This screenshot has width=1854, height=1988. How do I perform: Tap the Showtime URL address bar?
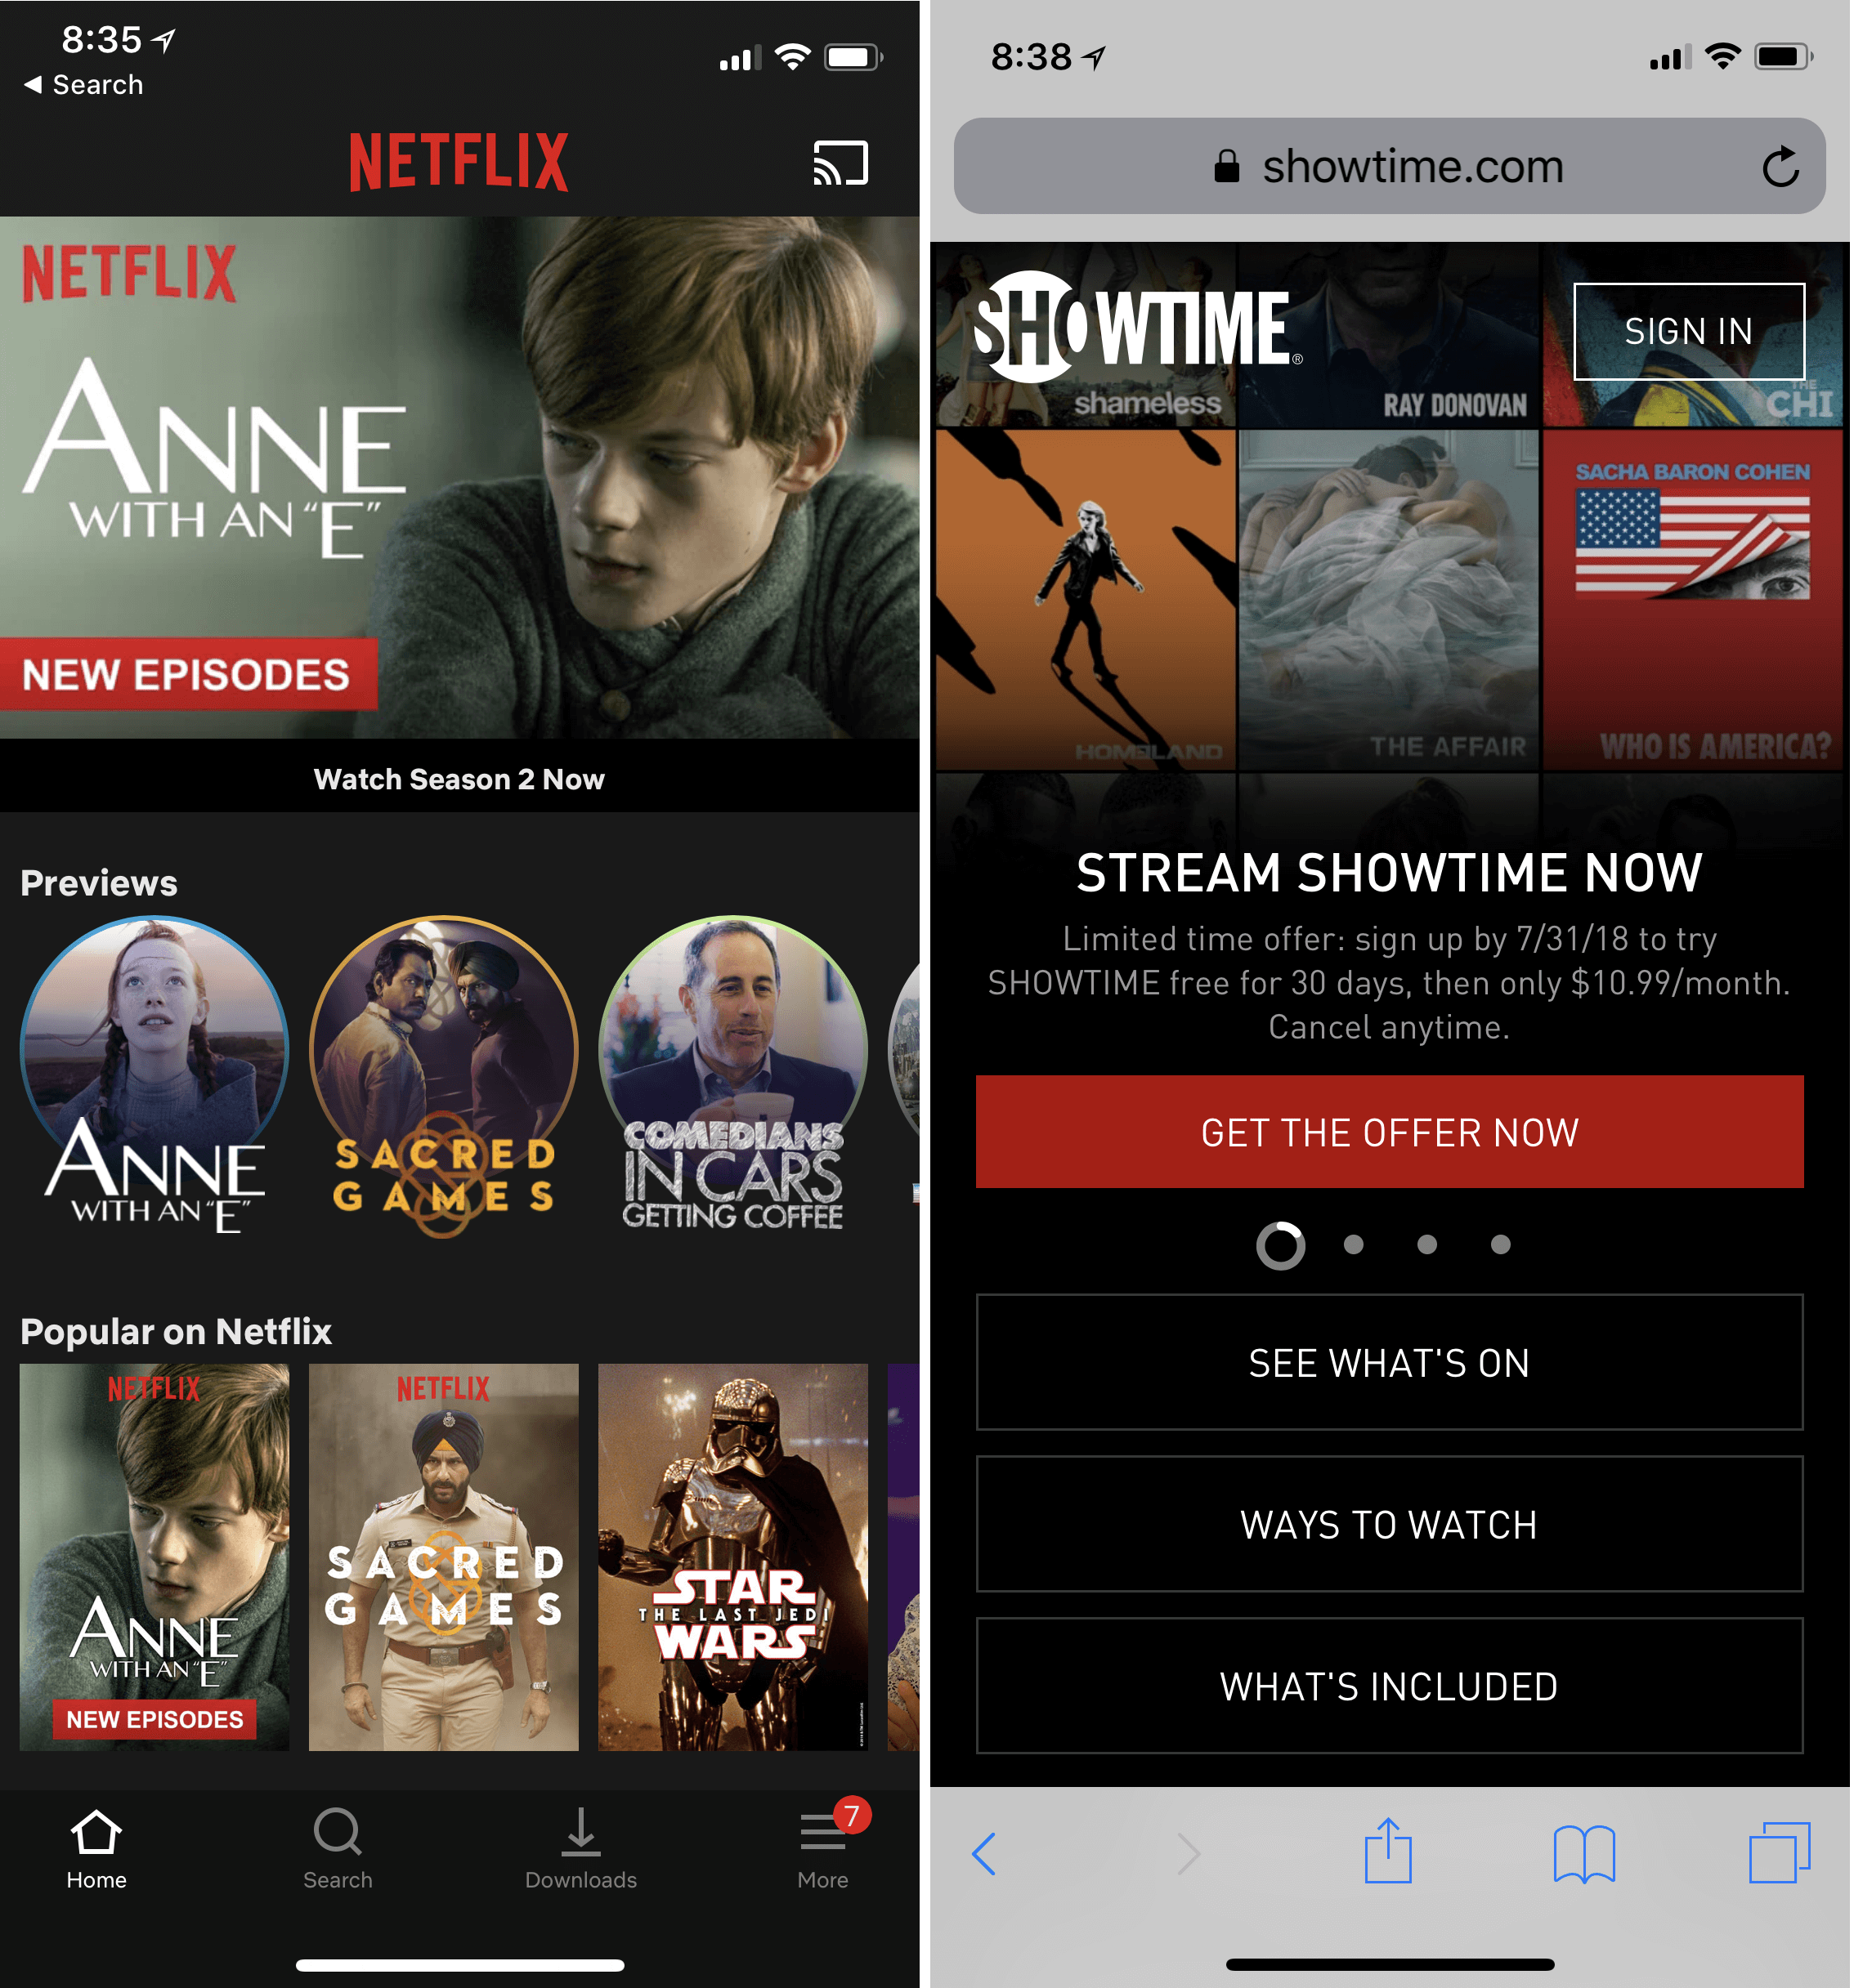tap(1389, 166)
